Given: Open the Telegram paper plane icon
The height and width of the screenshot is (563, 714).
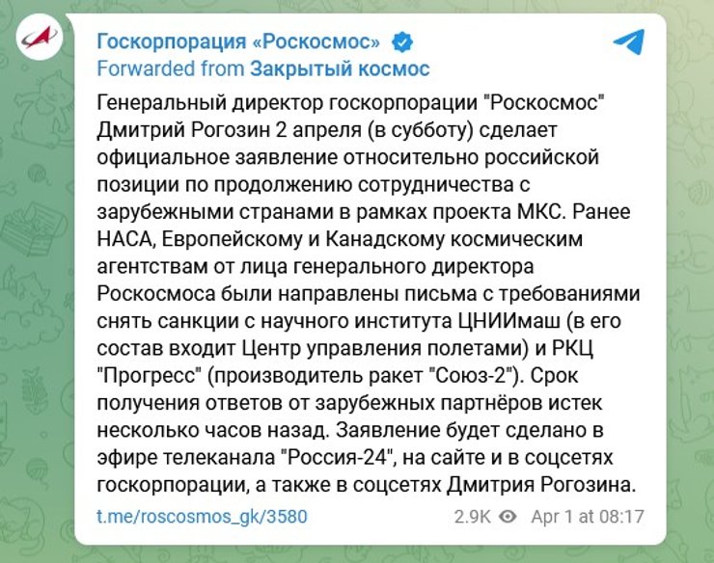Looking at the screenshot, I should pyautogui.click(x=629, y=40).
